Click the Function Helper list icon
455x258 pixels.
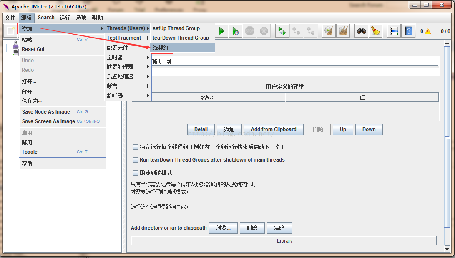pyautogui.click(x=394, y=31)
